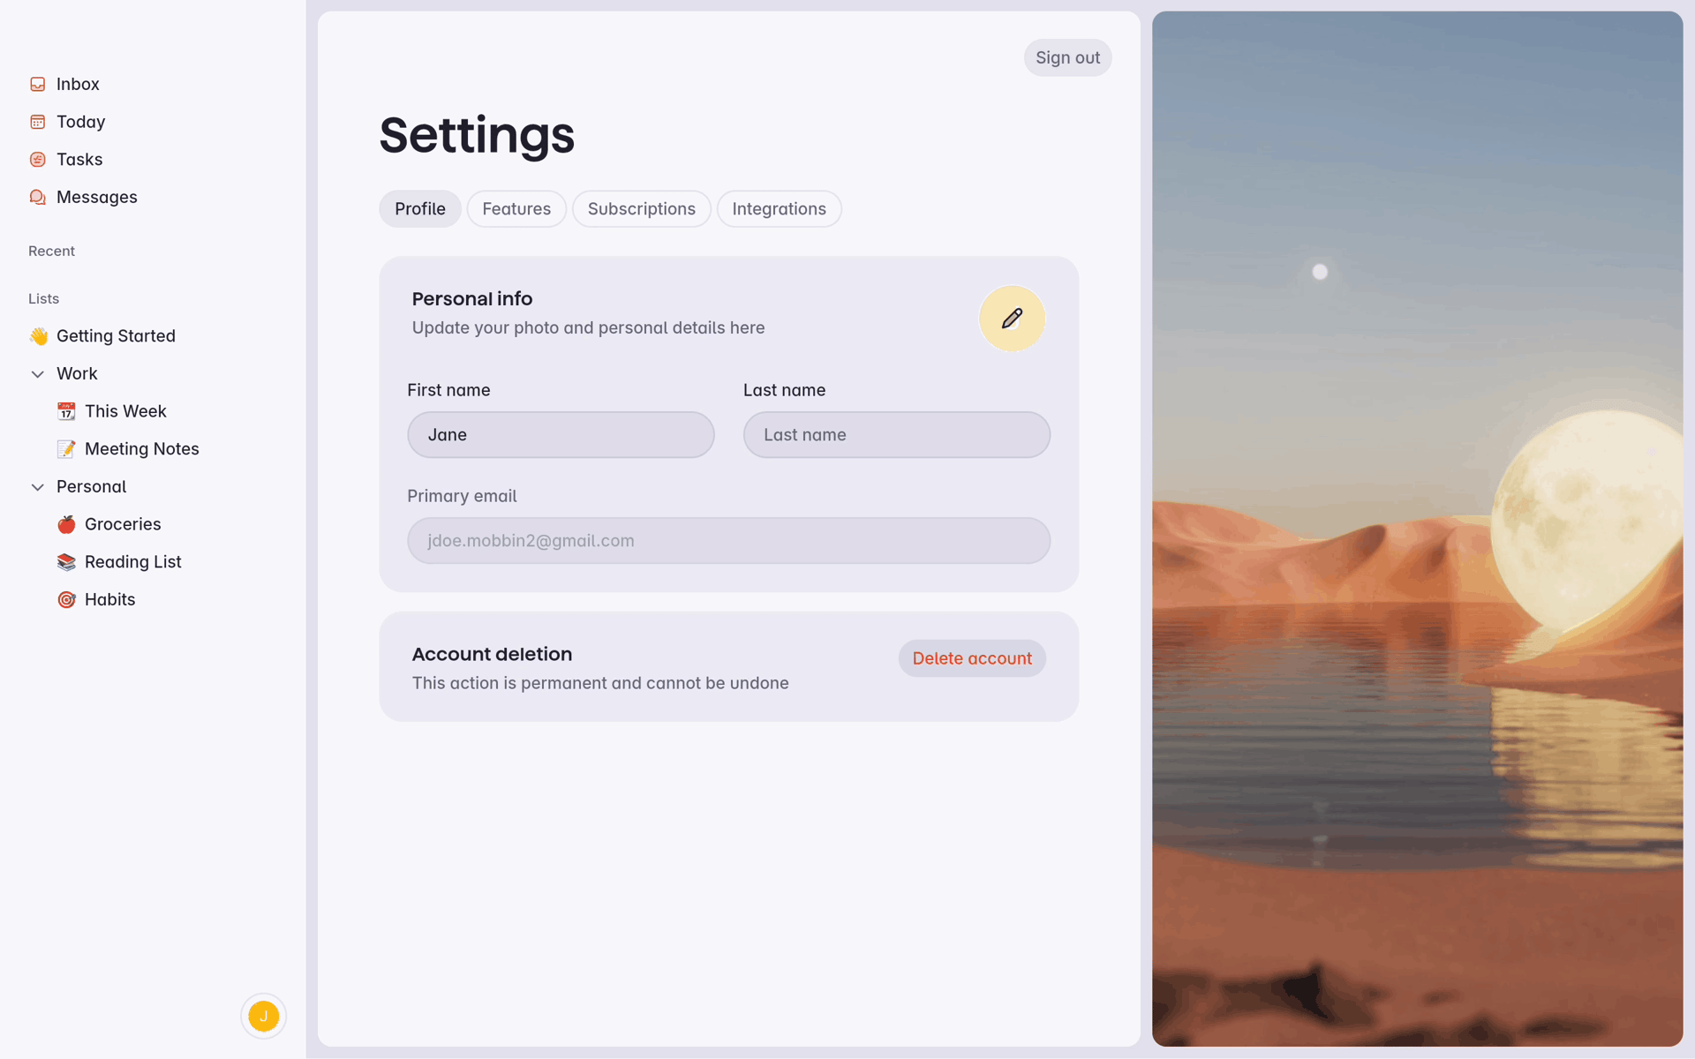Open the Reading List item

133,562
